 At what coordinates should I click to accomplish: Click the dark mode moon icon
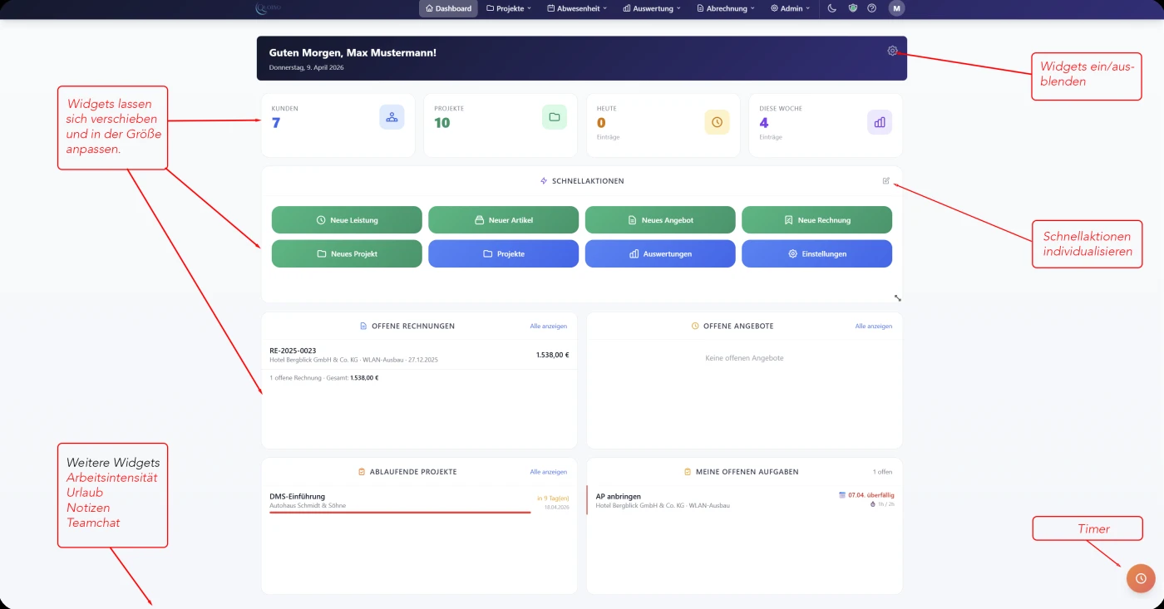(831, 9)
